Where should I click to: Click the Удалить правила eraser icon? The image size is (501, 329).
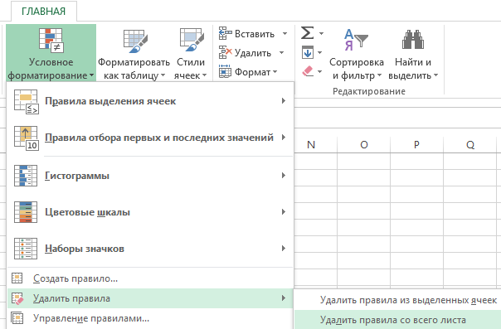pyautogui.click(x=17, y=298)
